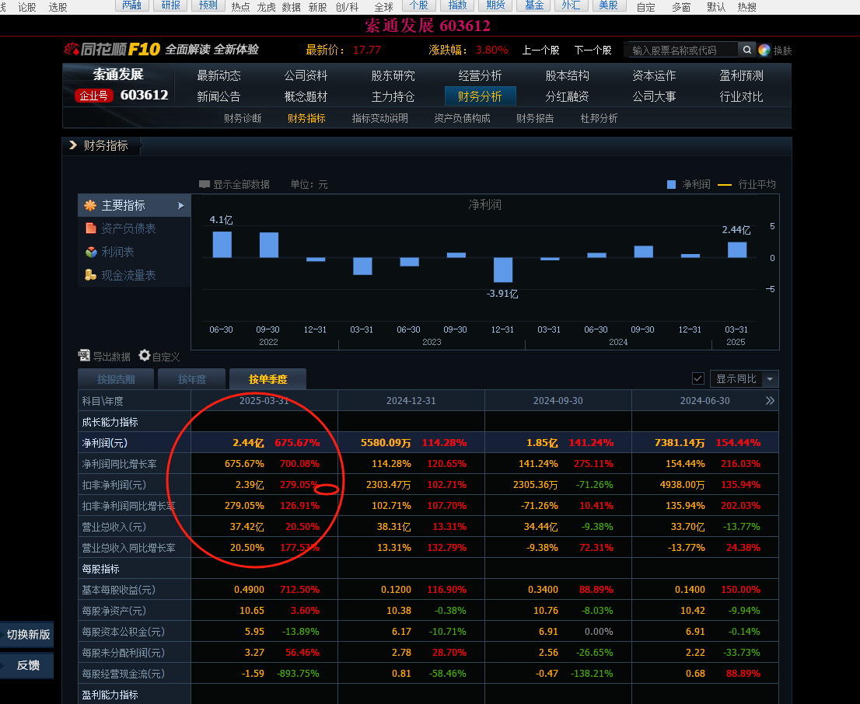This screenshot has height=704, width=860.
Task: Click the 反馈 feedback button
Action: [x=27, y=665]
